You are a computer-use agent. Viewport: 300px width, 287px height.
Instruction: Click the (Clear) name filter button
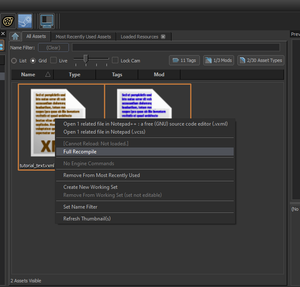point(53,48)
